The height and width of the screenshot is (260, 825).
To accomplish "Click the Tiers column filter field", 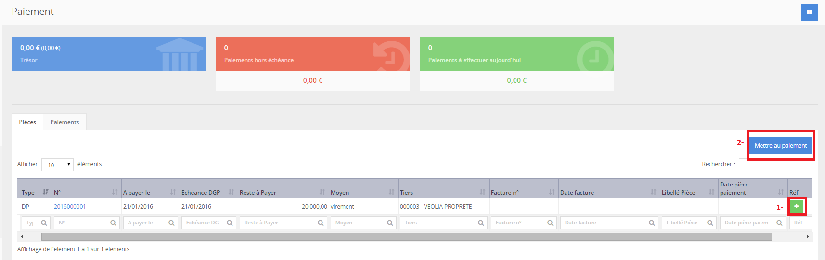I will (439, 223).
